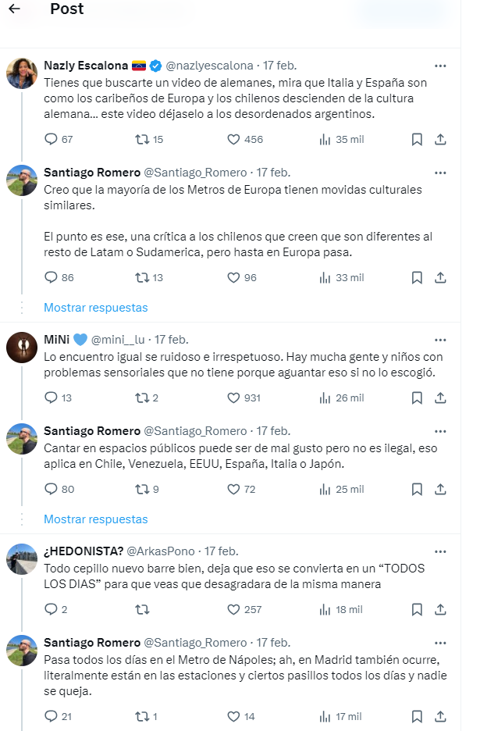Share Santiago Romero's Metro de Nápoles reply
Image resolution: width=480 pixels, height=731 pixels.
(440, 716)
